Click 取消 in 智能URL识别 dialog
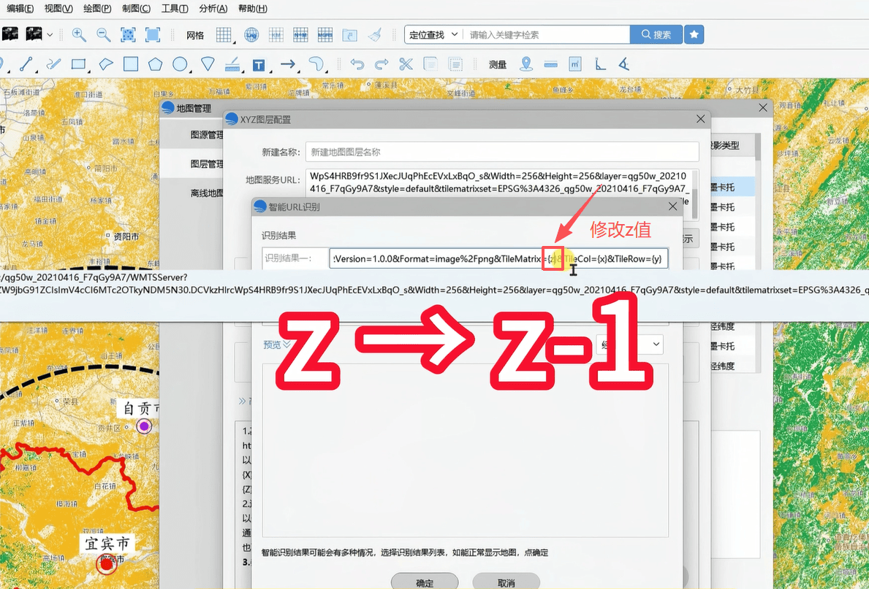Screen dimensions: 869x589 click(x=506, y=582)
